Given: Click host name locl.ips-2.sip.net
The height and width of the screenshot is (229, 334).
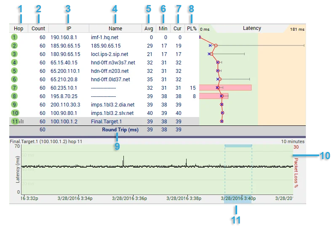Looking at the screenshot, I should 110,54.
